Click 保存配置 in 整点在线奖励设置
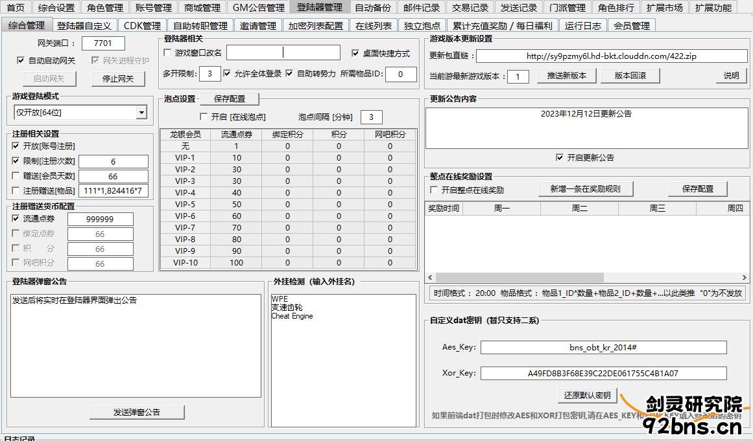Image resolution: width=753 pixels, height=441 pixels. point(698,189)
